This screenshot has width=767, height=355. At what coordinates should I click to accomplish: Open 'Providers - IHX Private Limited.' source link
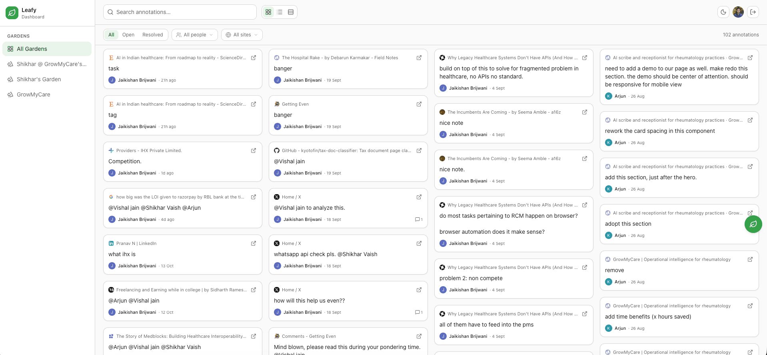pyautogui.click(x=149, y=150)
